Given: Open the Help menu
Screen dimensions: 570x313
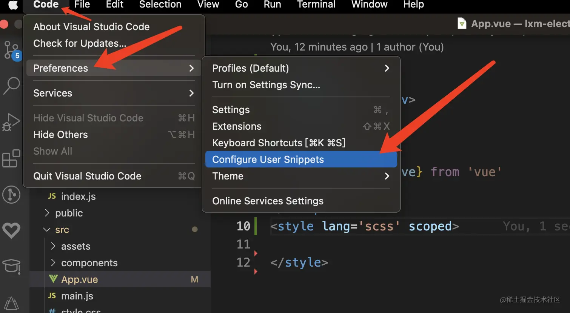Looking at the screenshot, I should pyautogui.click(x=413, y=5).
